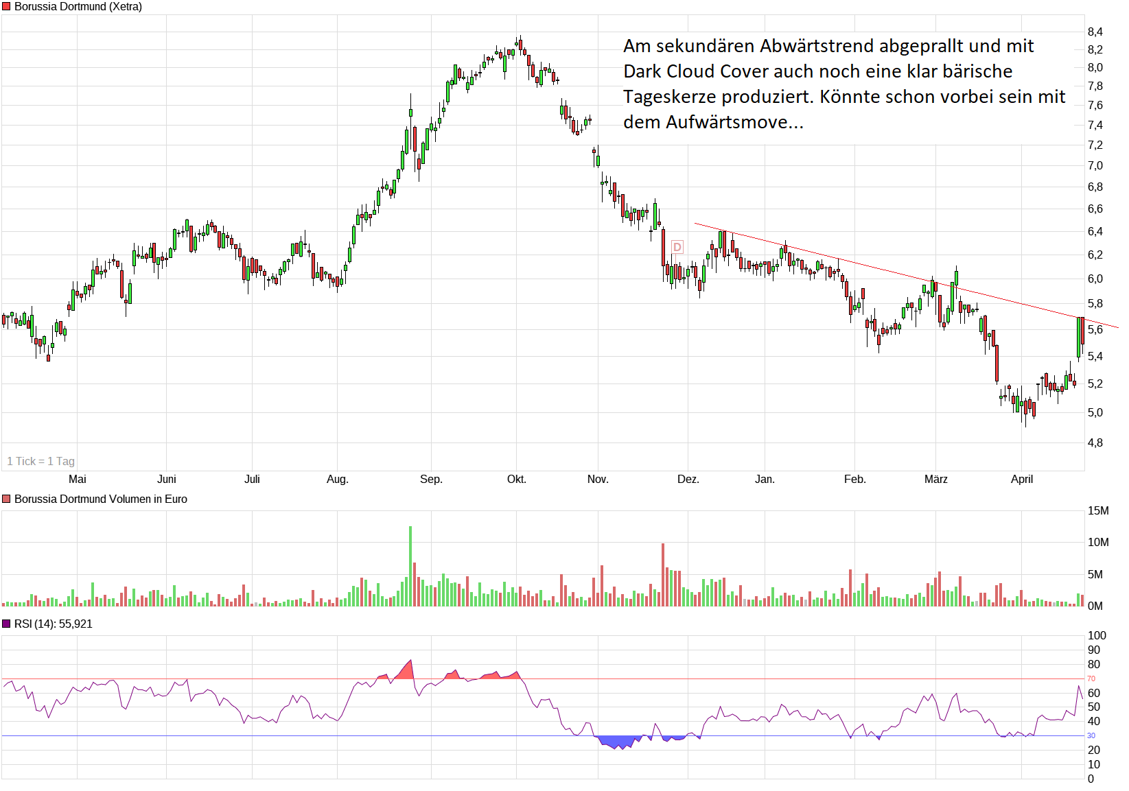Screen dimensions: 1129x791
Task: Click the "7,2" price axis label
Action: pos(1095,145)
